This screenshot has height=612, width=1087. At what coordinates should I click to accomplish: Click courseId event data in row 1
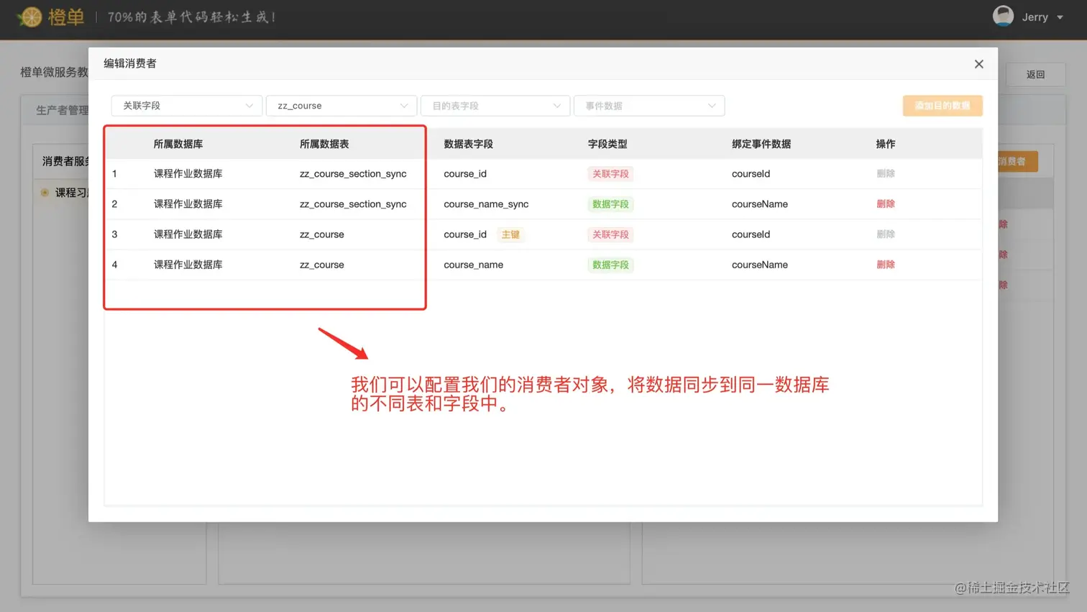[751, 174]
